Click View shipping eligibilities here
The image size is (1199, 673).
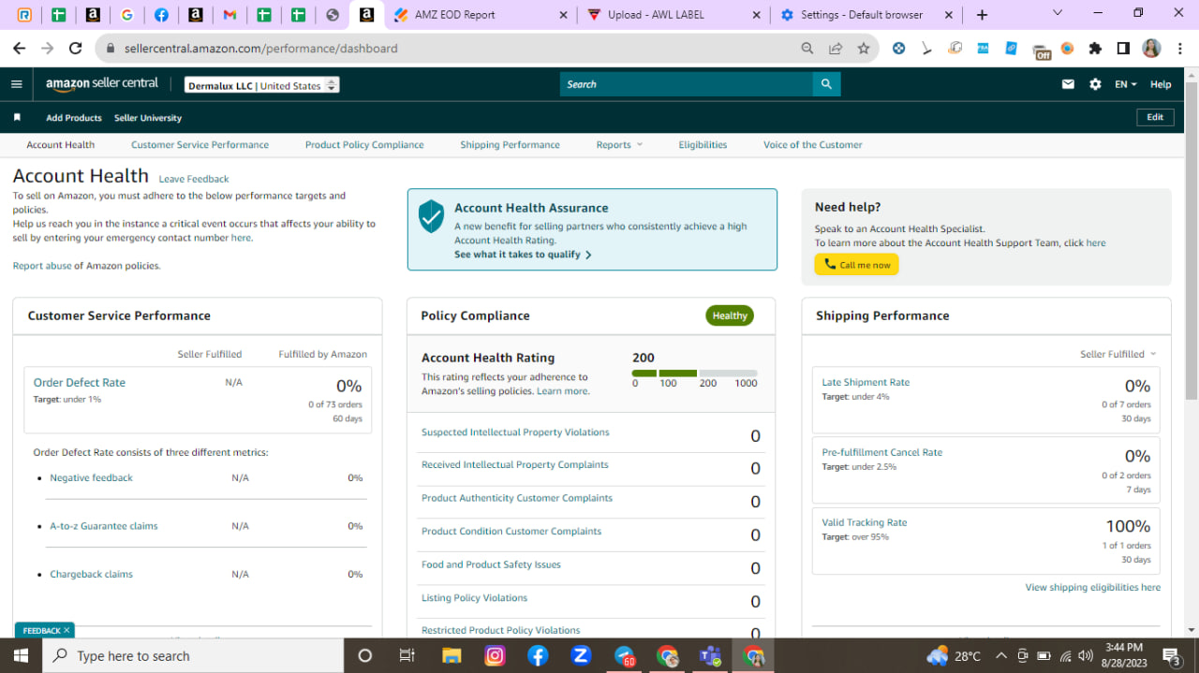tap(1093, 588)
